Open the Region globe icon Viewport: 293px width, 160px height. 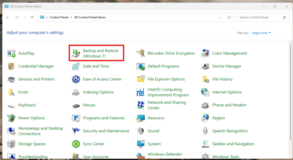click(x=205, y=118)
